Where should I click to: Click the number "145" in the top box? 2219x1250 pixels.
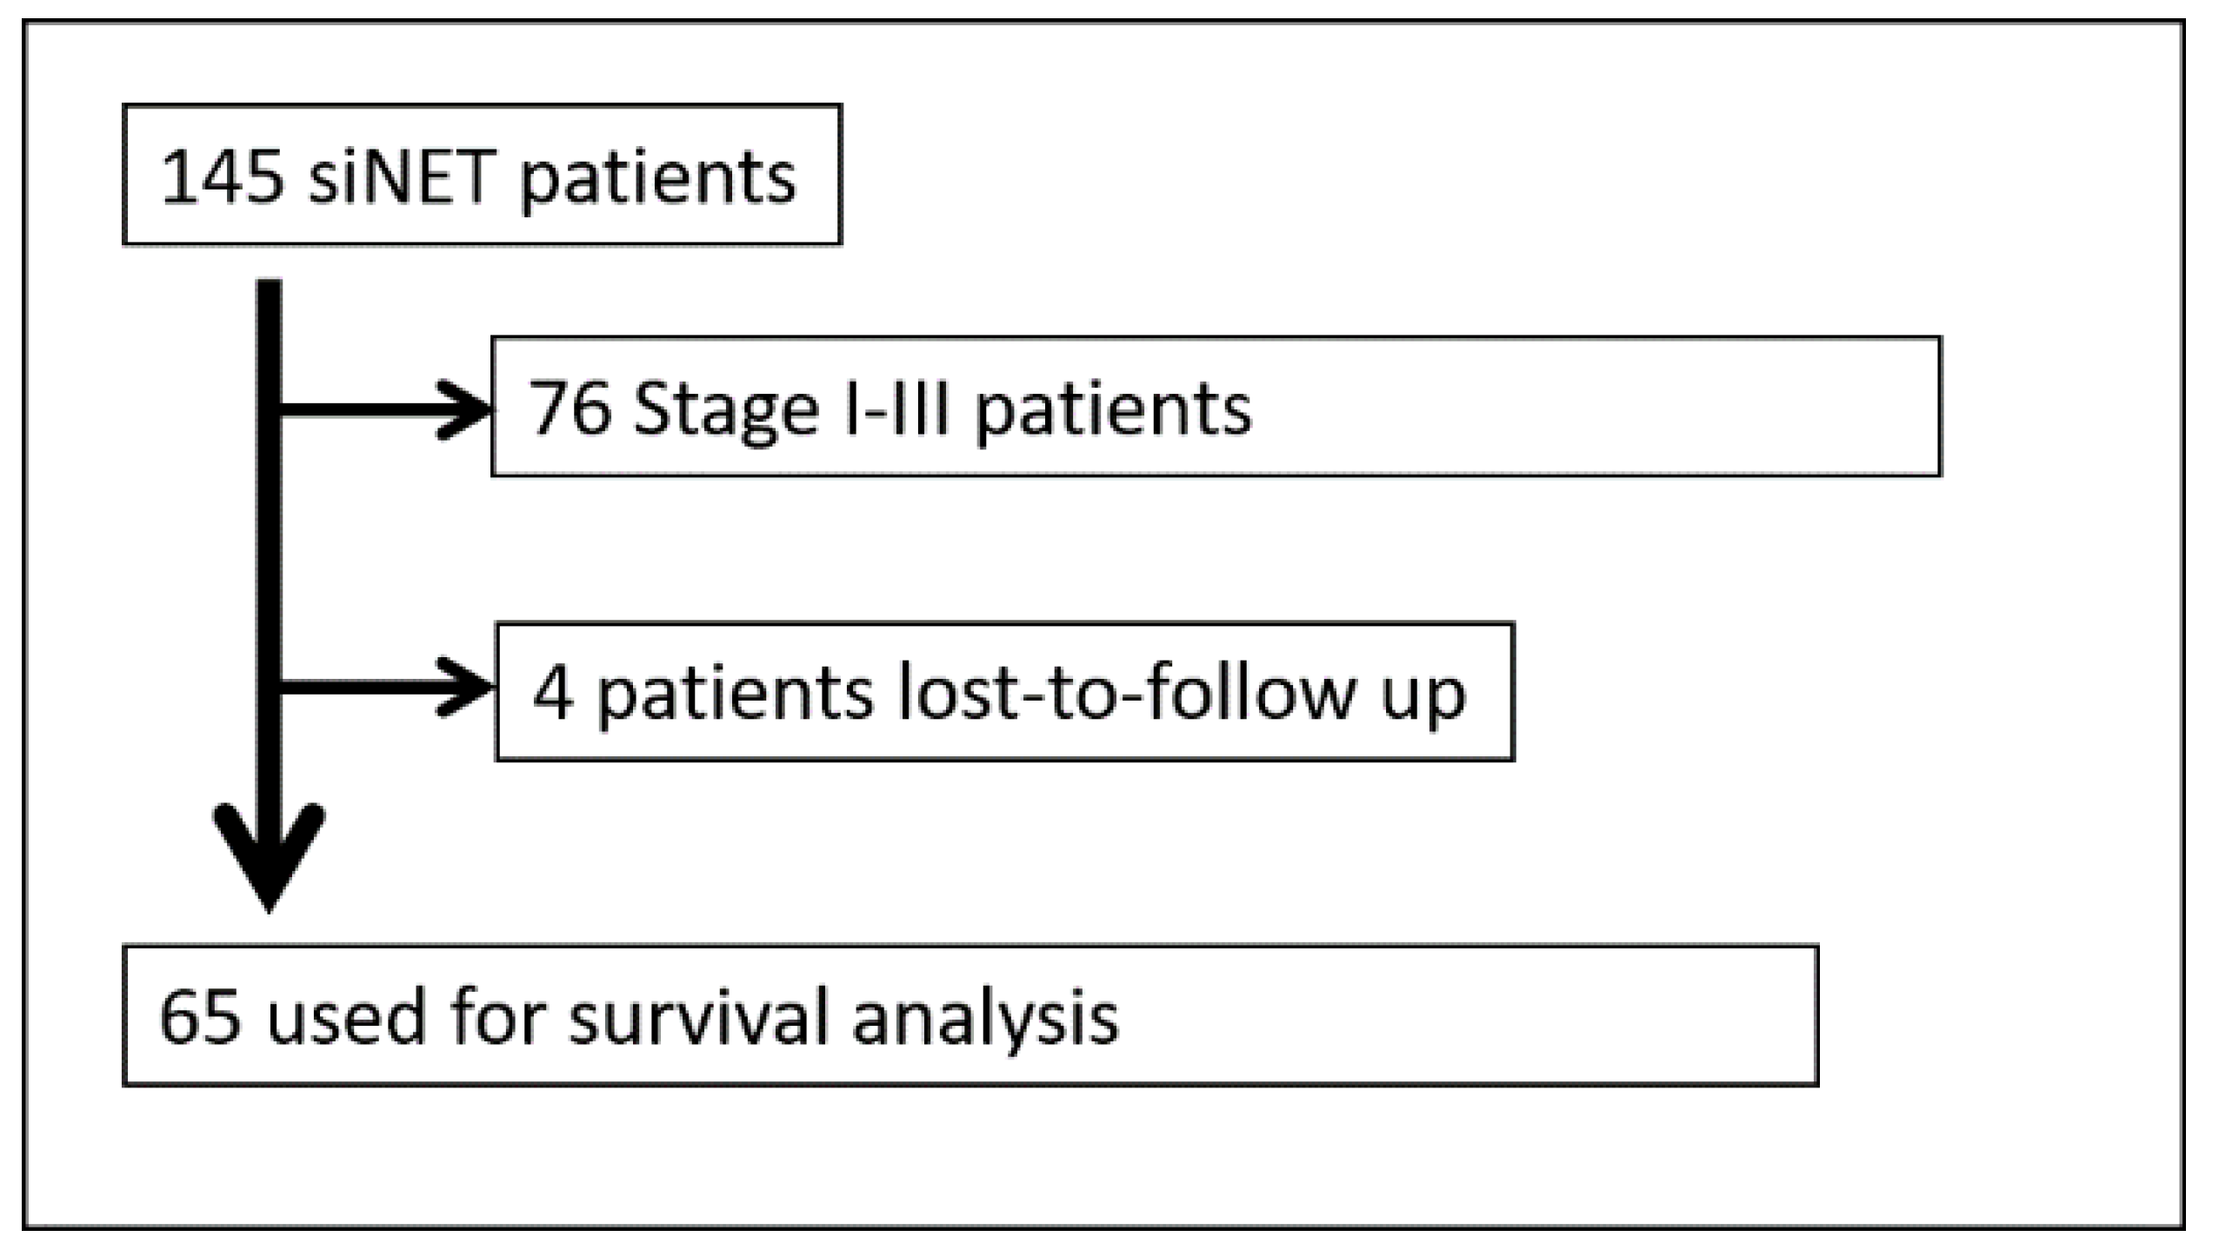(223, 177)
